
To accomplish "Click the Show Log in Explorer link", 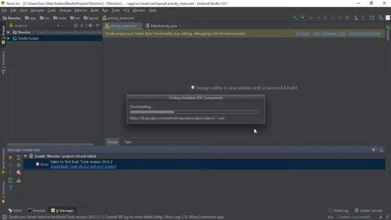I will 365,34.
